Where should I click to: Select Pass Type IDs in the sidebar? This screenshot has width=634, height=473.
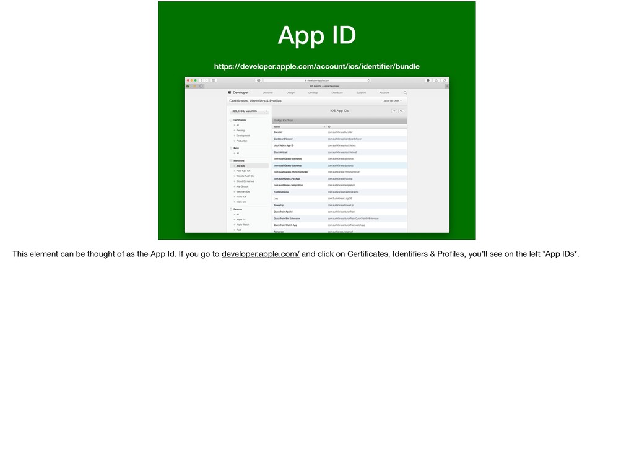click(243, 171)
